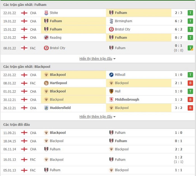The width and height of the screenshot is (196, 176).
Task: Expand more Fulham matches with Hiển thị thêm
Action: coord(97,59)
